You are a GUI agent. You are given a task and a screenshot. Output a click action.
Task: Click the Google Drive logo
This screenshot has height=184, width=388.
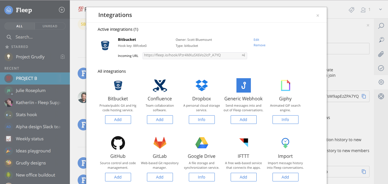pos(202,143)
